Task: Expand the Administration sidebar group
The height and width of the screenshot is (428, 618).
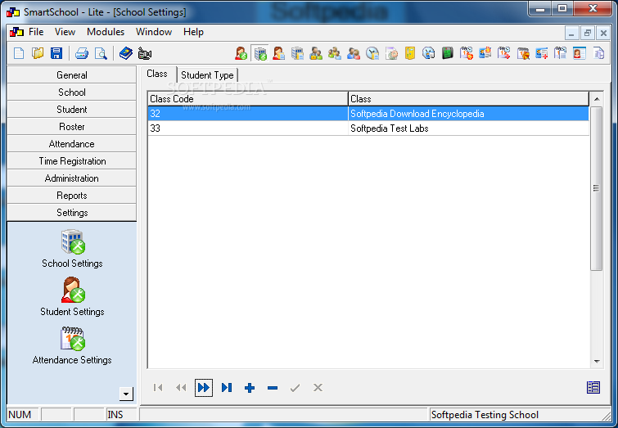Action: click(72, 178)
